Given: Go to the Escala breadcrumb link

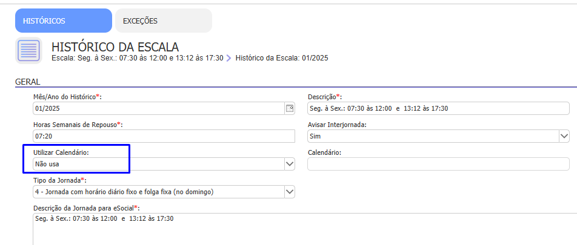Looking at the screenshot, I should click(x=138, y=58).
